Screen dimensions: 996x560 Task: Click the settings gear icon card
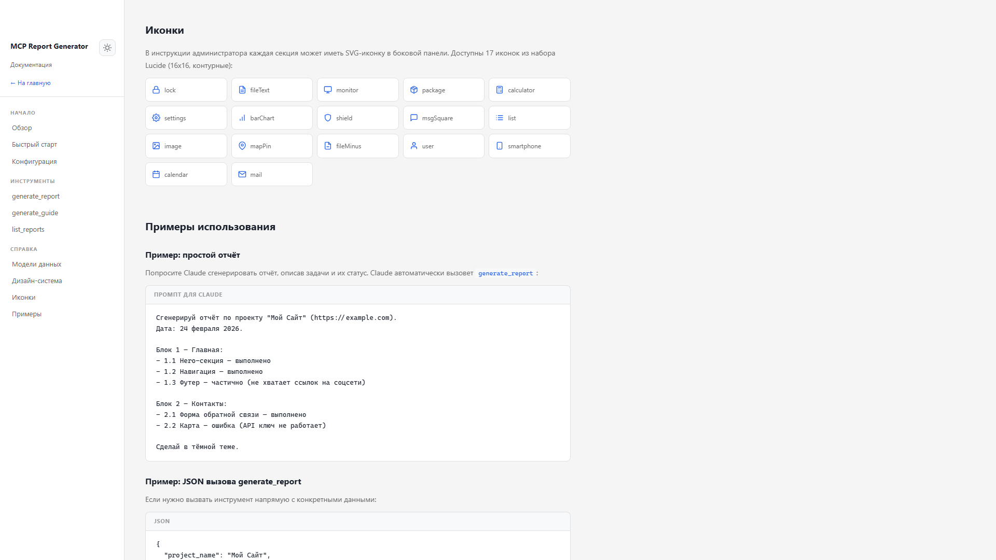pos(186,118)
